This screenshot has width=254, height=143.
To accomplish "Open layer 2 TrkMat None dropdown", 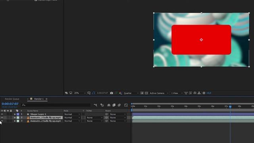I will 94,118.
